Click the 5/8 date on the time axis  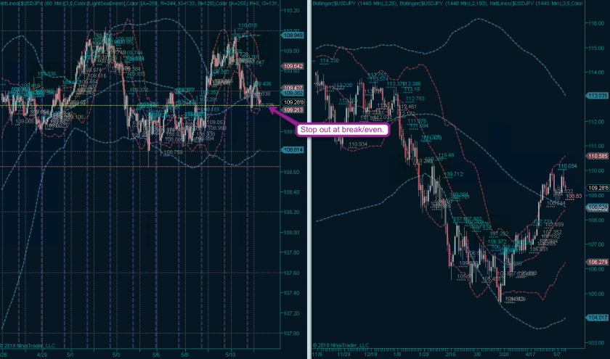click(x=185, y=355)
